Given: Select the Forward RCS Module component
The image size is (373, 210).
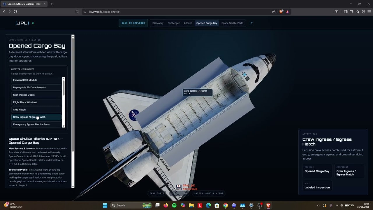Looking at the screenshot, I should coord(36,80).
